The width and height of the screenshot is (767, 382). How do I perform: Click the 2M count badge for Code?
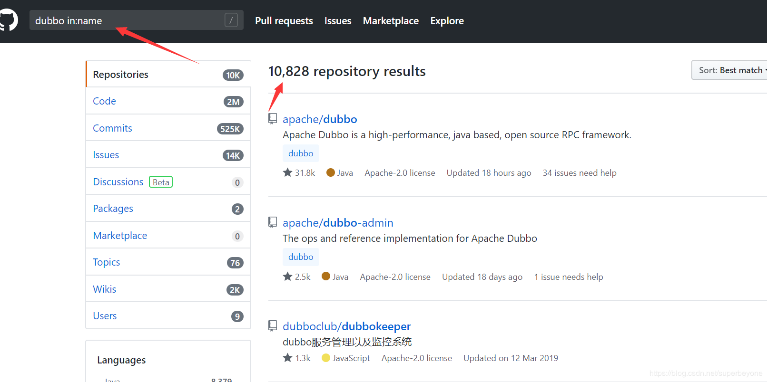pyautogui.click(x=234, y=102)
